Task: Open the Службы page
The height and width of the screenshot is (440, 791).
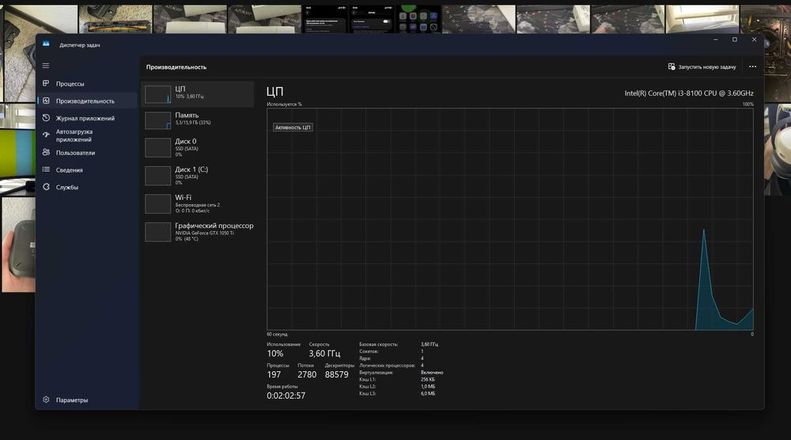Action: [66, 188]
